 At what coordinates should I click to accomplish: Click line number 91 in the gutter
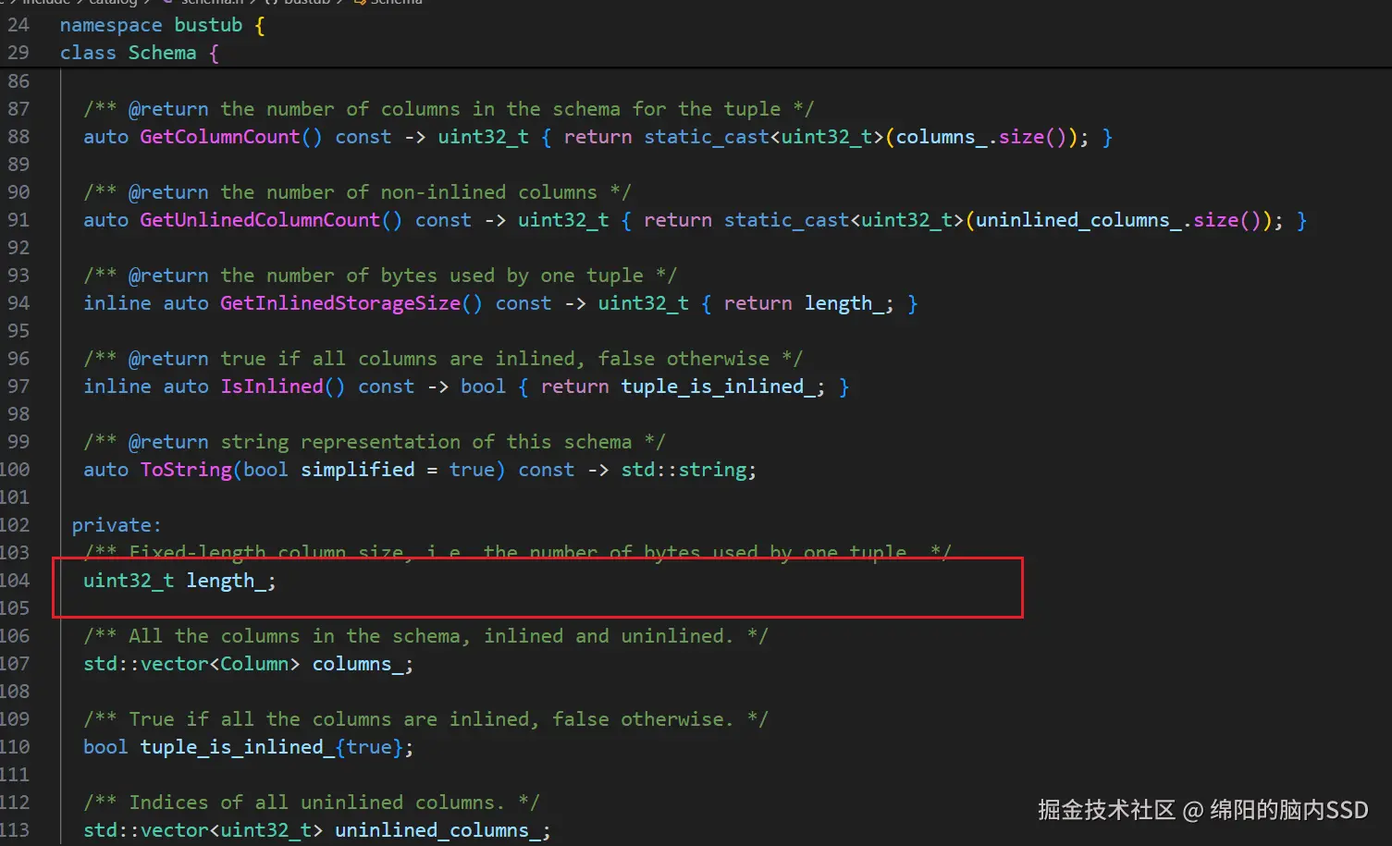tap(18, 220)
